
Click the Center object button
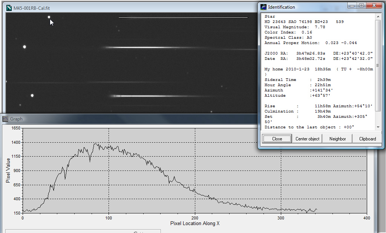click(307, 139)
